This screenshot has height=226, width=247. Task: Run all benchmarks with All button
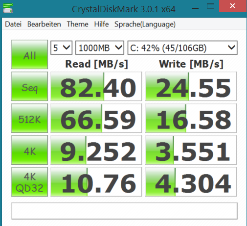29,54
